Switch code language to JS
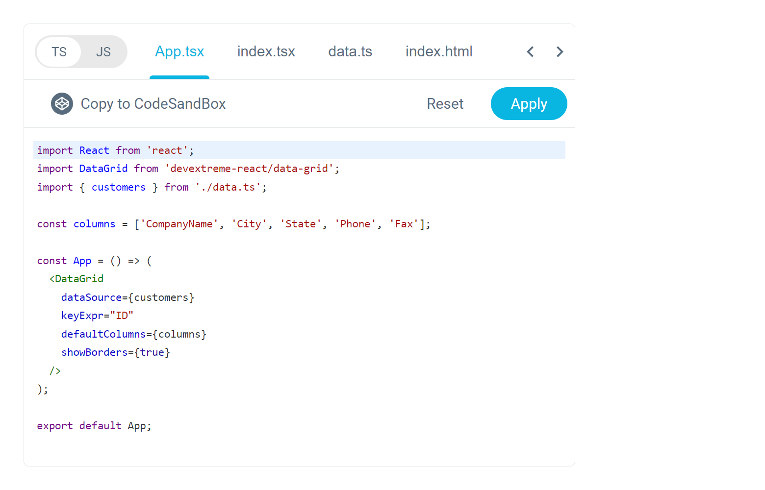 pos(103,51)
